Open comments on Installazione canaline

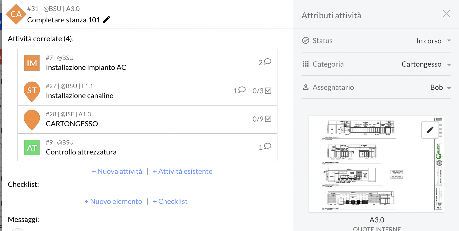coord(239,90)
